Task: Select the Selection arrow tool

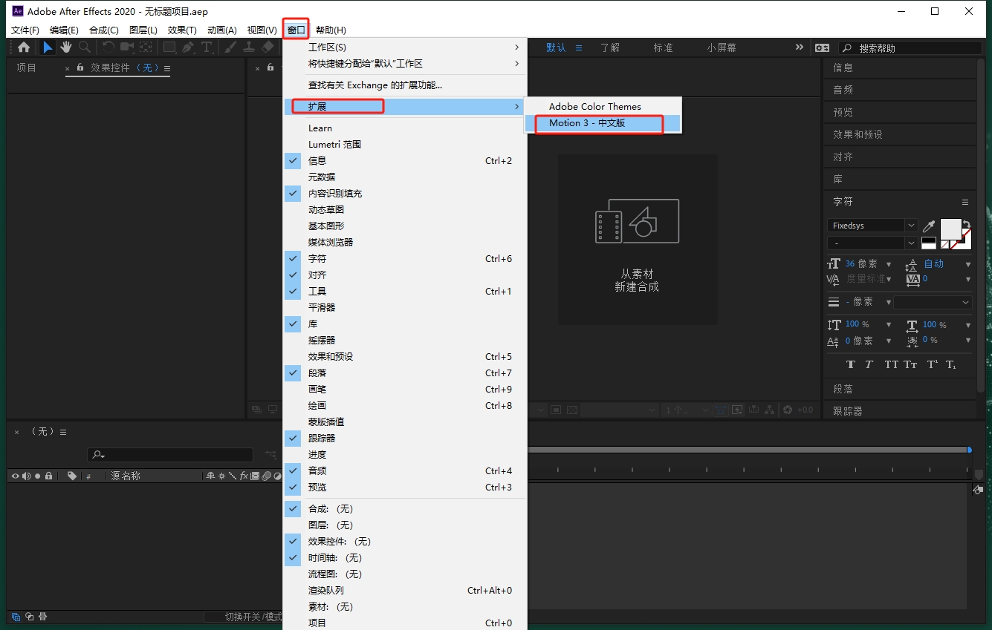Action: 48,47
